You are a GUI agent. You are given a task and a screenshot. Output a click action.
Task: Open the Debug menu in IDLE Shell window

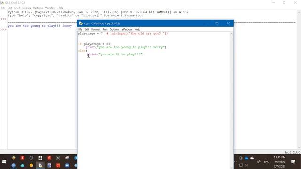[x=26, y=8]
